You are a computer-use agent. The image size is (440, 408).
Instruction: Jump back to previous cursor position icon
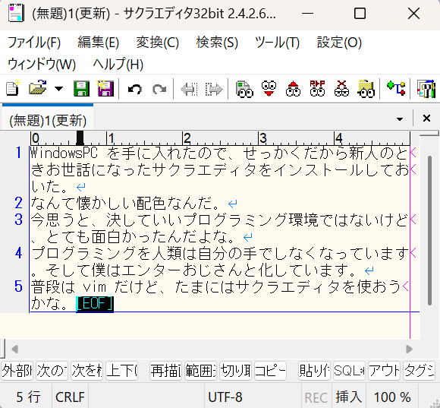(189, 90)
